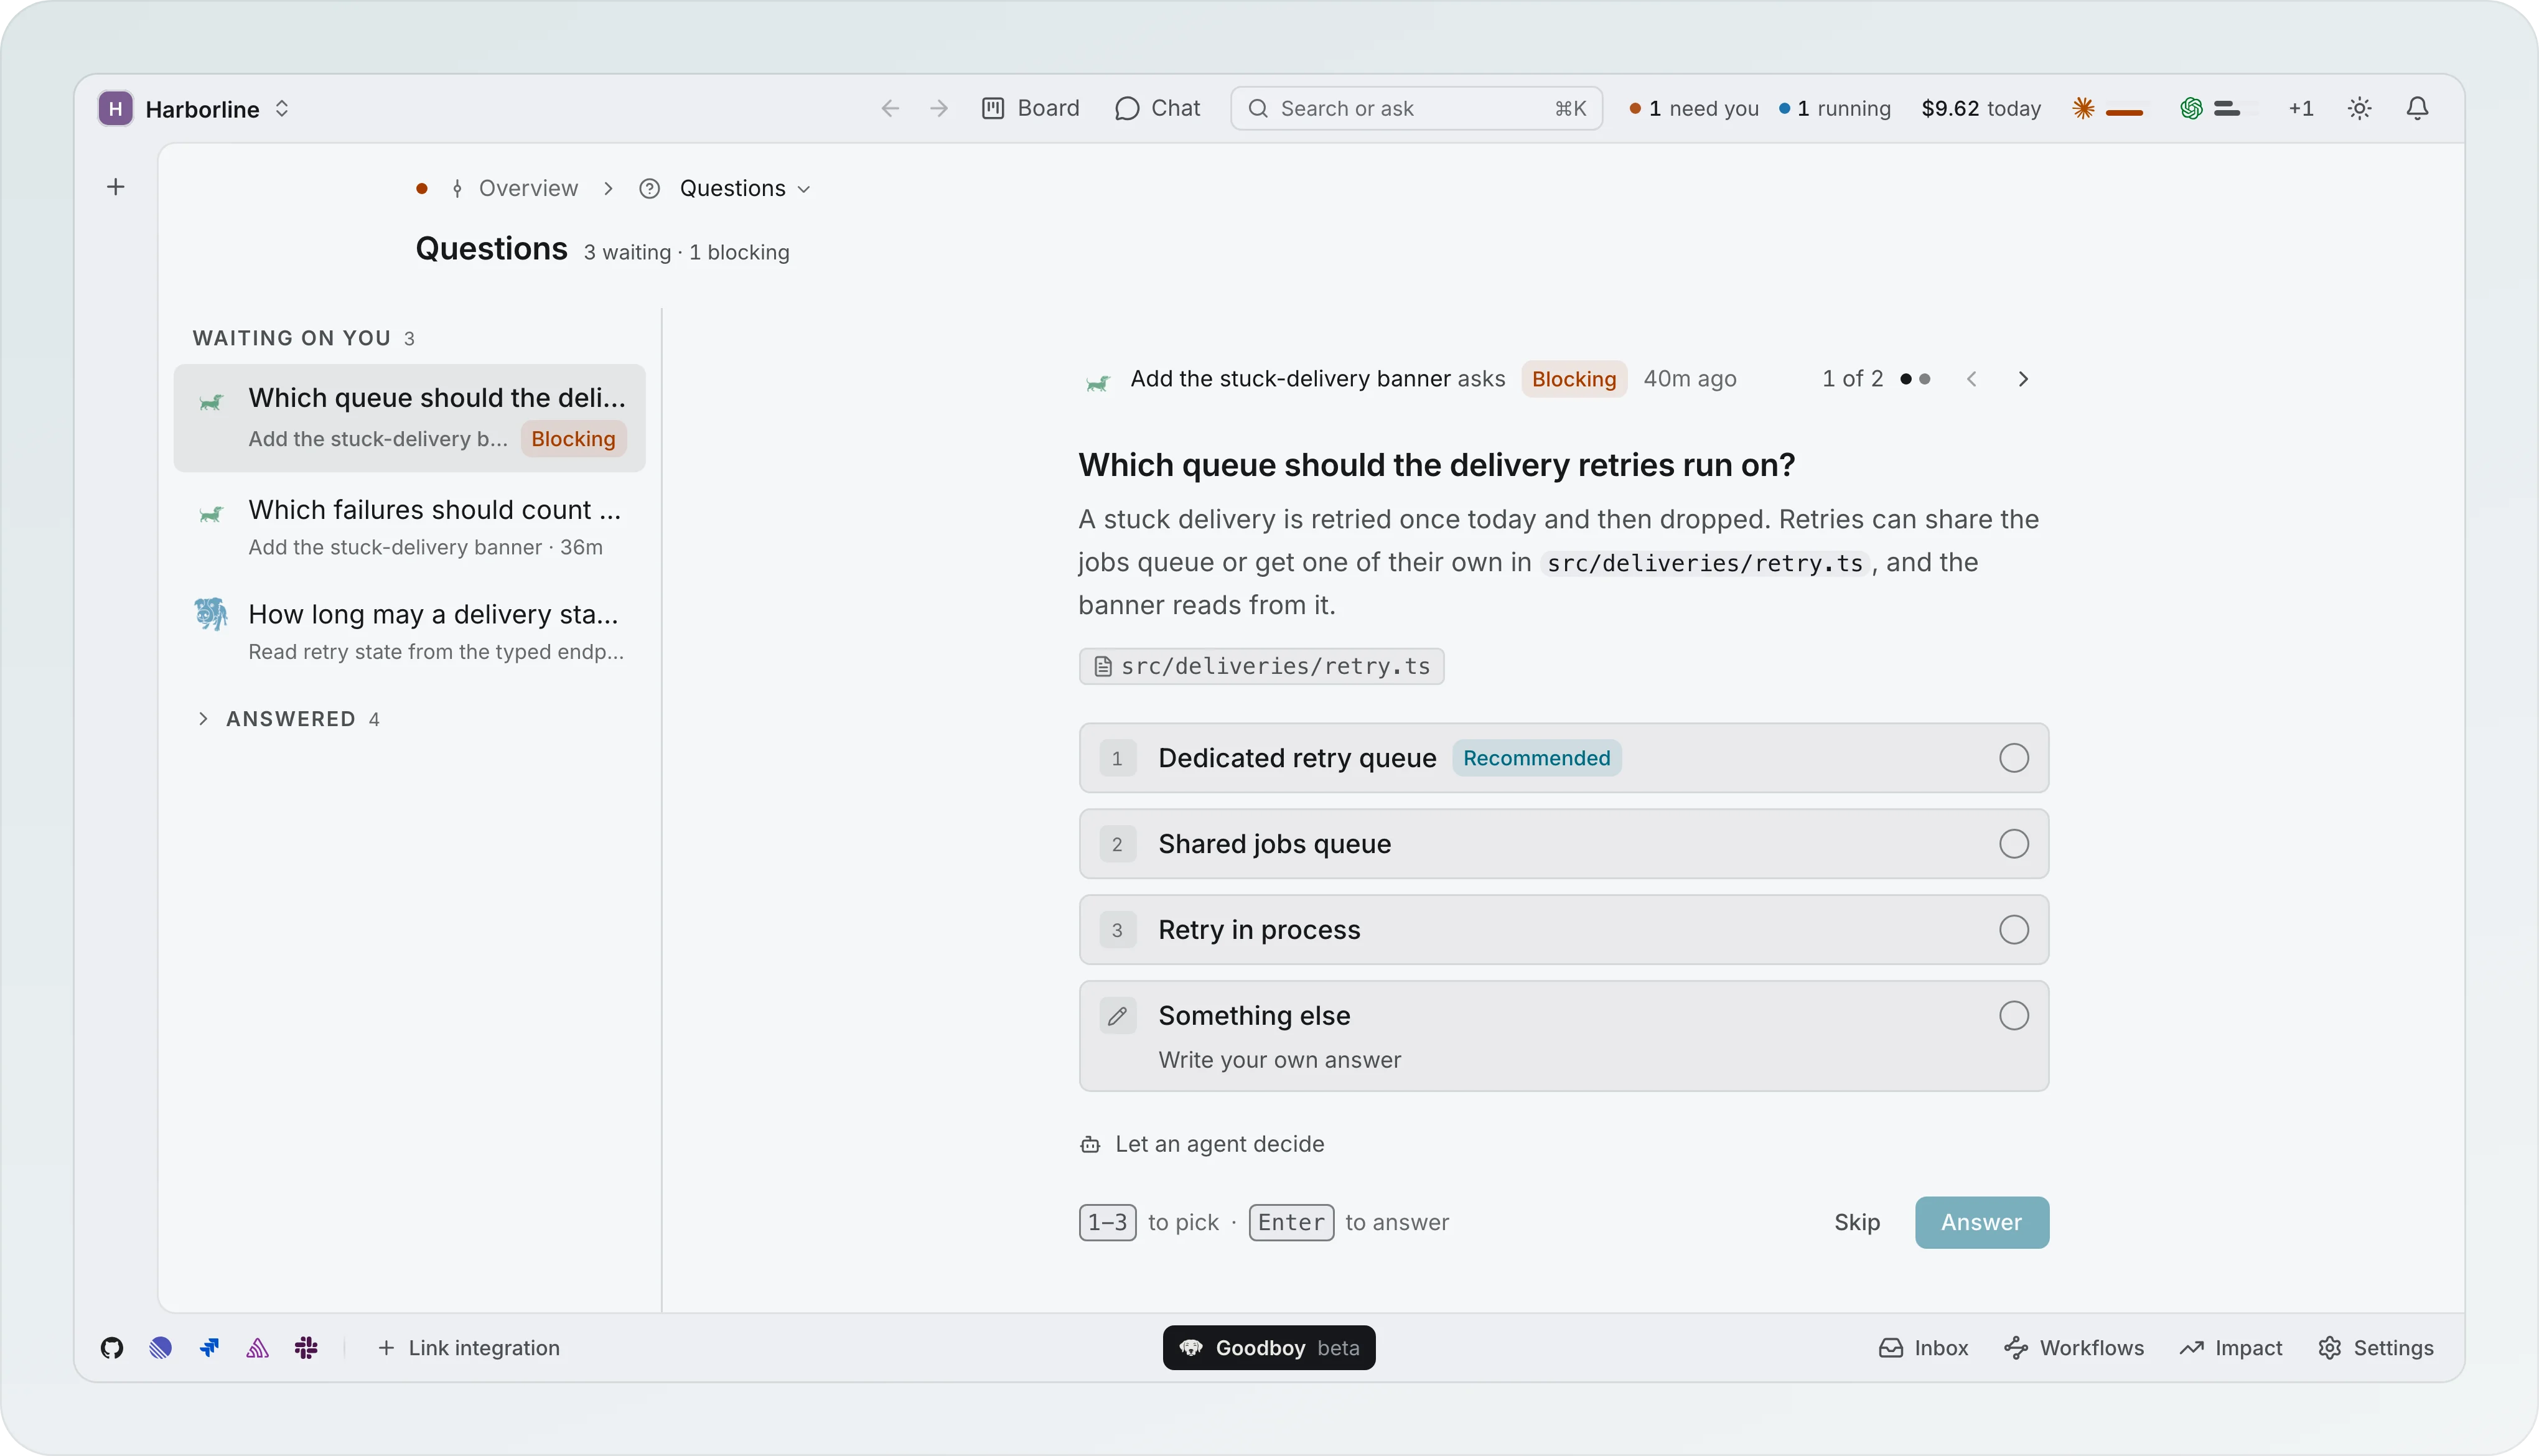Select Shared jobs queue radio button
The image size is (2539, 1456).
(x=2014, y=844)
